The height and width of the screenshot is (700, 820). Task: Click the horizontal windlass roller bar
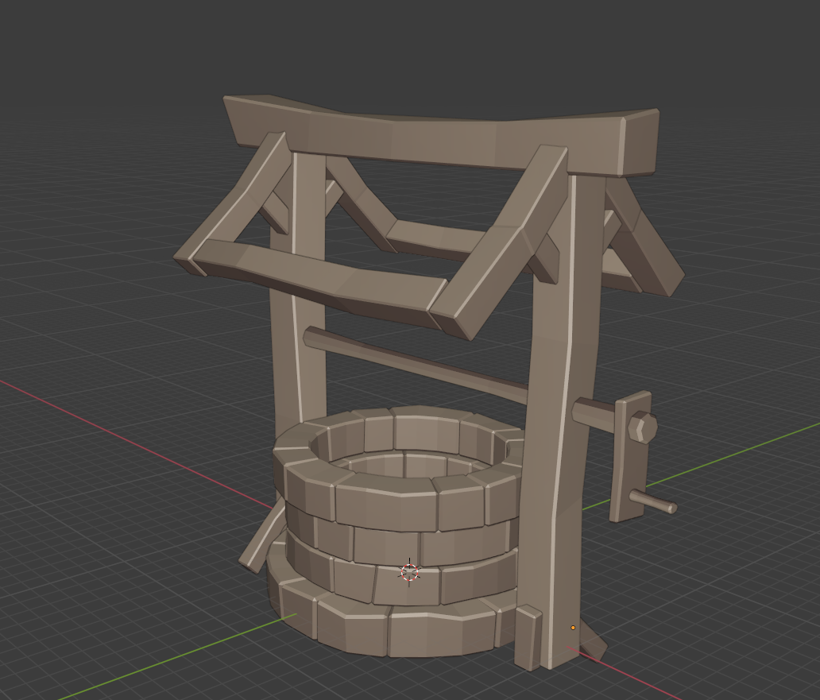[416, 365]
